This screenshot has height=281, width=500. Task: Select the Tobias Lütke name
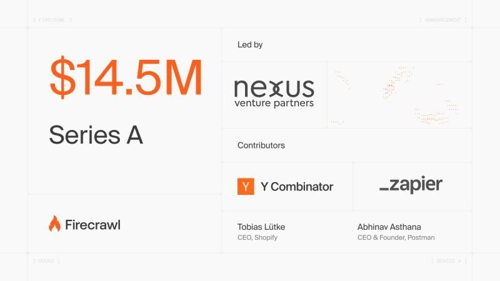(x=262, y=227)
